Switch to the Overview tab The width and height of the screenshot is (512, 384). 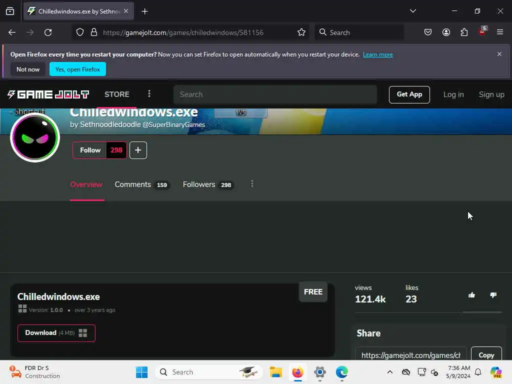(x=86, y=184)
